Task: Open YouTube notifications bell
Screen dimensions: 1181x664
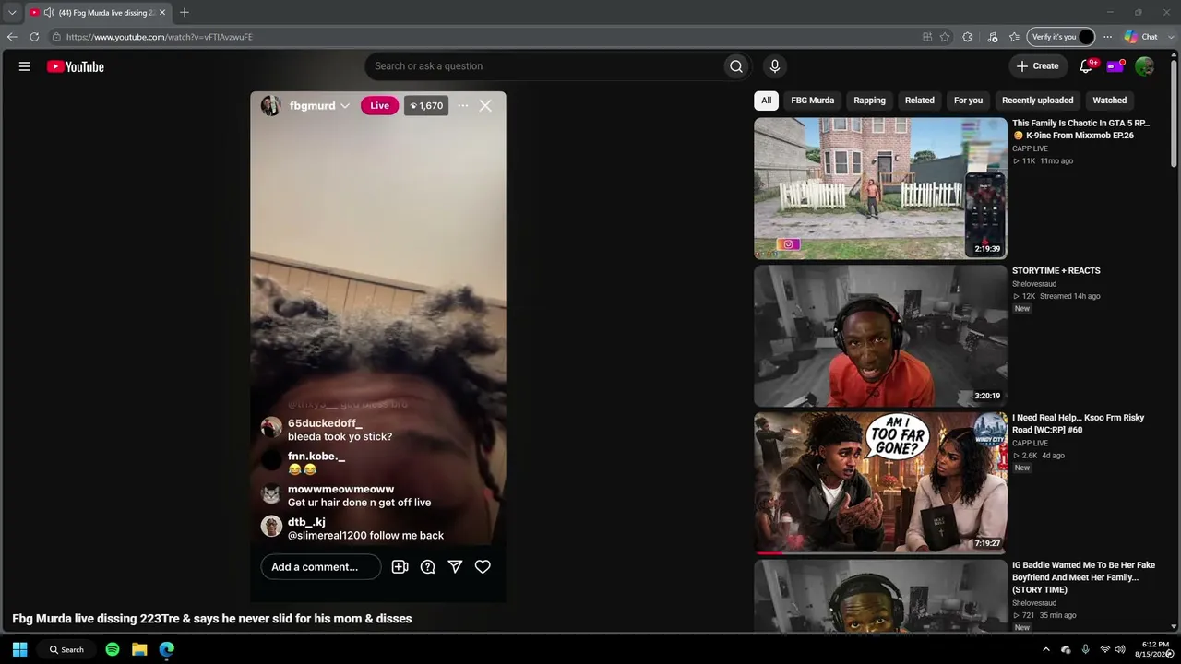Action: [x=1086, y=66]
